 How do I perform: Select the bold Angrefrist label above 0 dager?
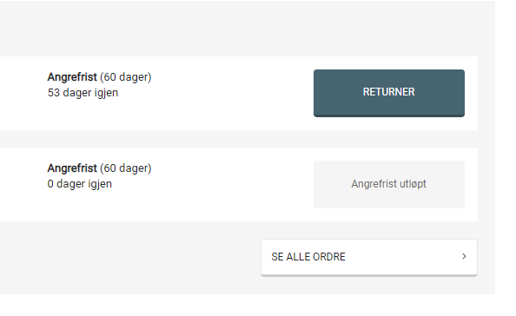tap(72, 168)
